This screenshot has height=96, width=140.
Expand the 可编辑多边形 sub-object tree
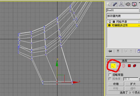[x=109, y=25]
